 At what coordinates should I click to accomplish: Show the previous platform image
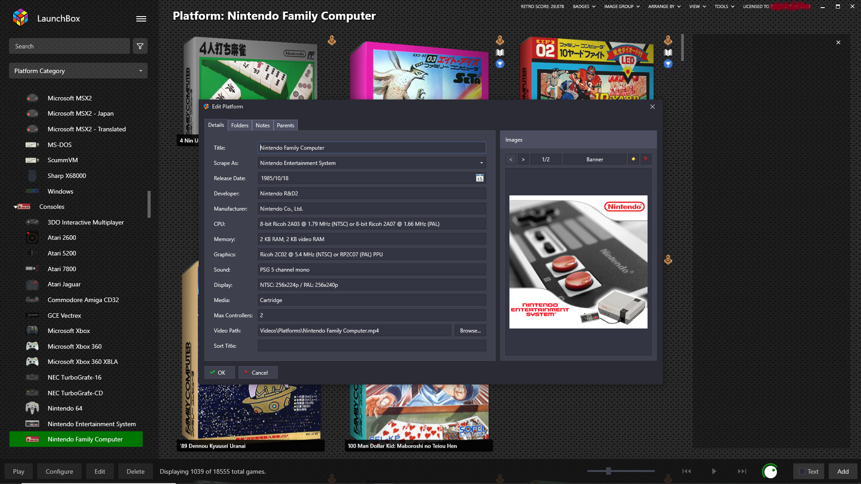(510, 159)
